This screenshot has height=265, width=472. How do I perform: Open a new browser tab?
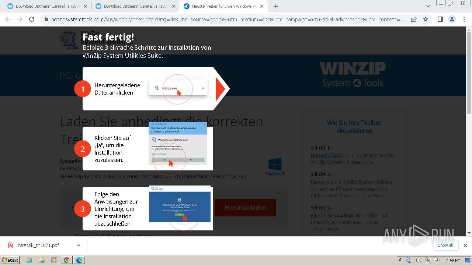pos(275,6)
